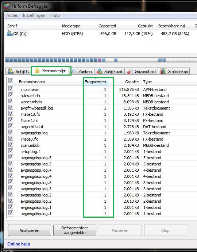The width and height of the screenshot is (197, 252).
Task: Toggle the select-all checkbox in header
Action: pyautogui.click(x=11, y=80)
